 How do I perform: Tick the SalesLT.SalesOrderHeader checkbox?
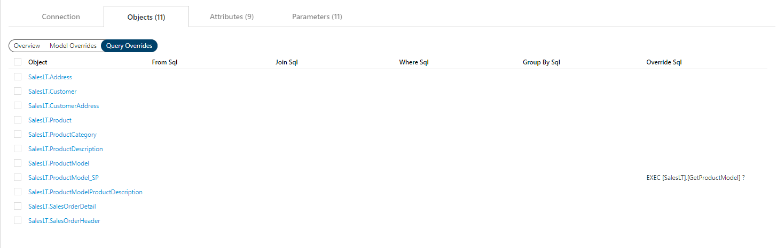click(18, 221)
